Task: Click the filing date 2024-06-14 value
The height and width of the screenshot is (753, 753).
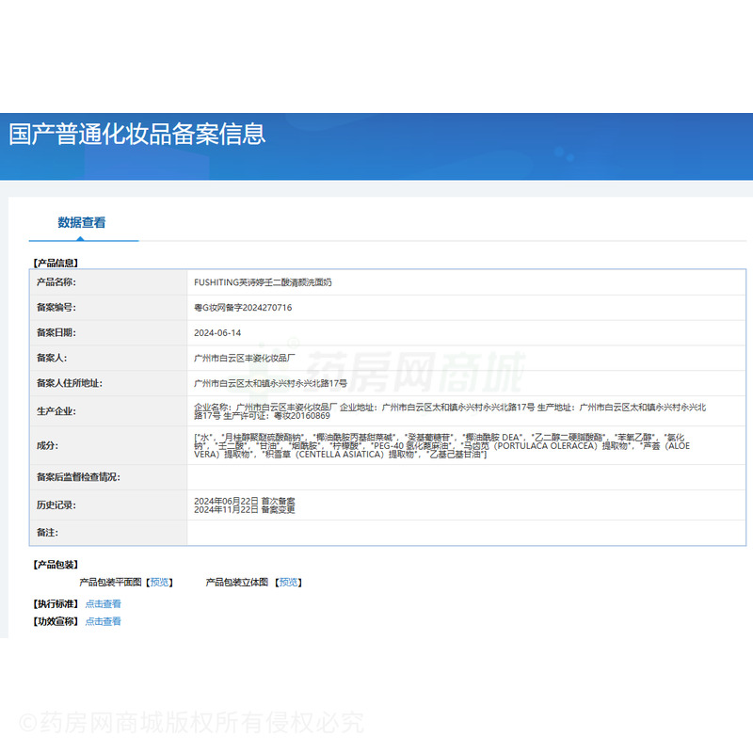Action: (217, 332)
